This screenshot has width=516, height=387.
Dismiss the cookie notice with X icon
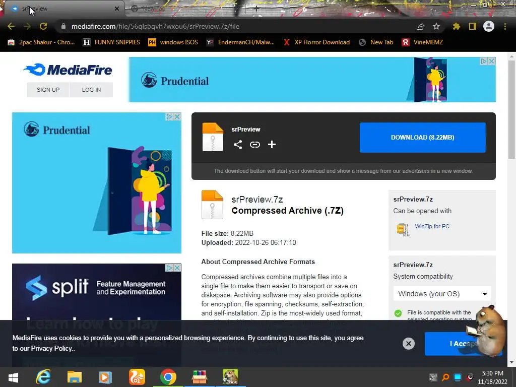(x=408, y=344)
